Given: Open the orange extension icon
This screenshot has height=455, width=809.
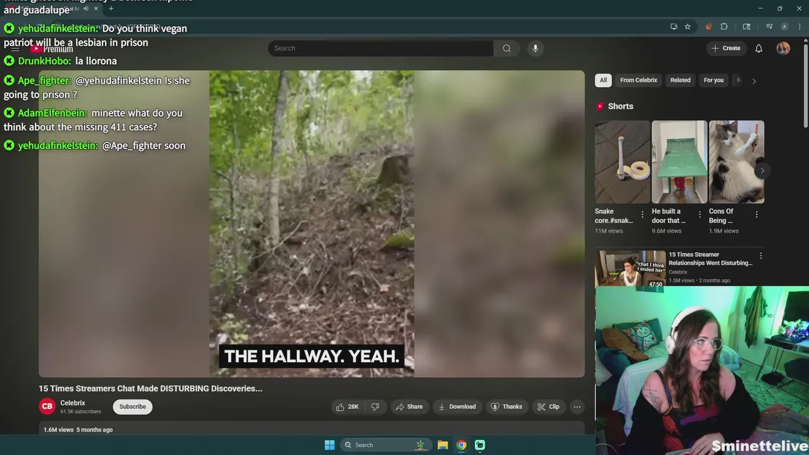Looking at the screenshot, I should (709, 27).
